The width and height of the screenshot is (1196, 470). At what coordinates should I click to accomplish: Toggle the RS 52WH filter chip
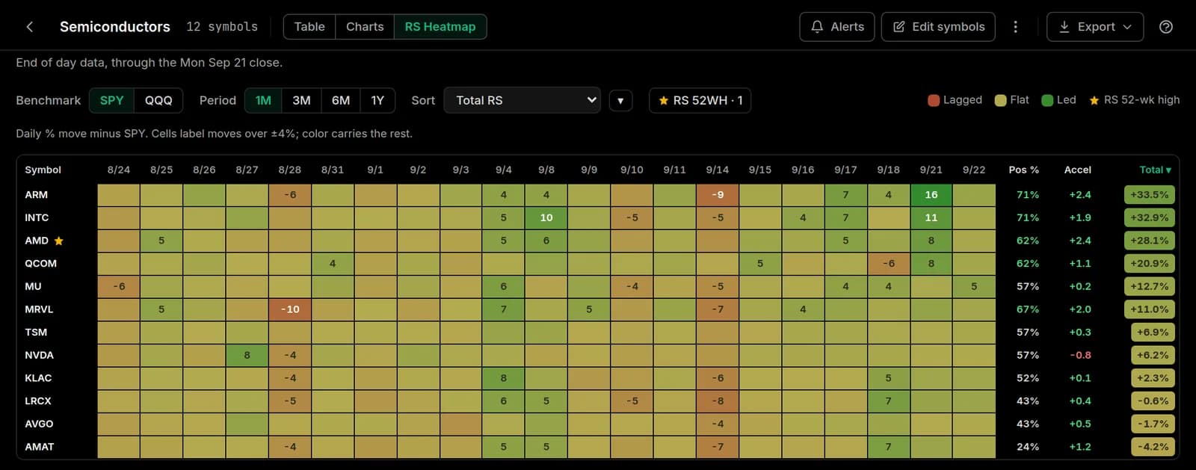click(700, 100)
